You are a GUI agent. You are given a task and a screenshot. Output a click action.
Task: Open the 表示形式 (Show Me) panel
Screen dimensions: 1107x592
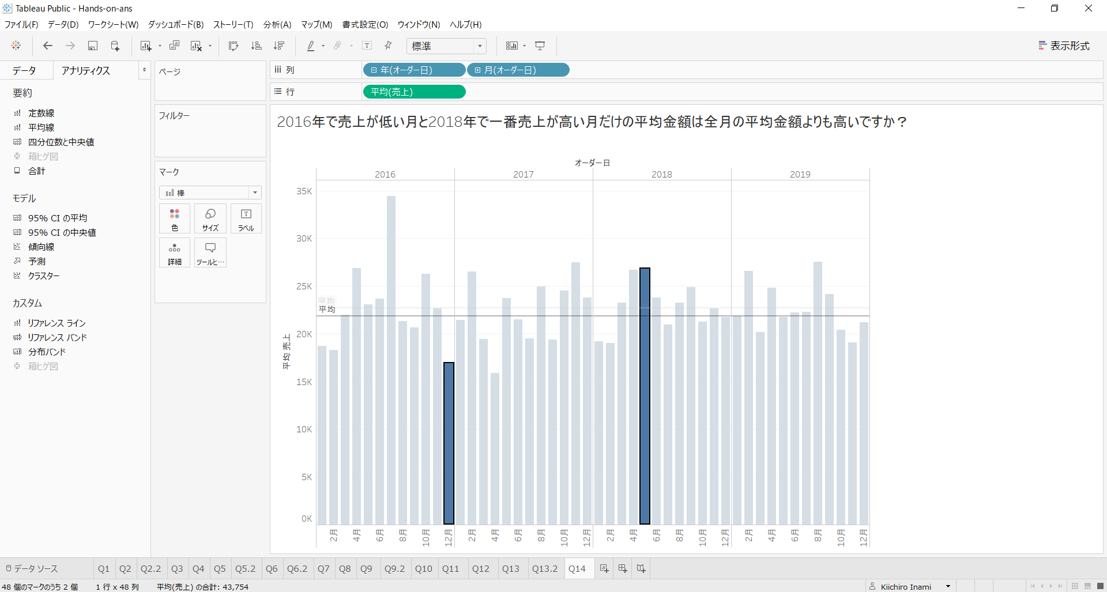(1064, 46)
